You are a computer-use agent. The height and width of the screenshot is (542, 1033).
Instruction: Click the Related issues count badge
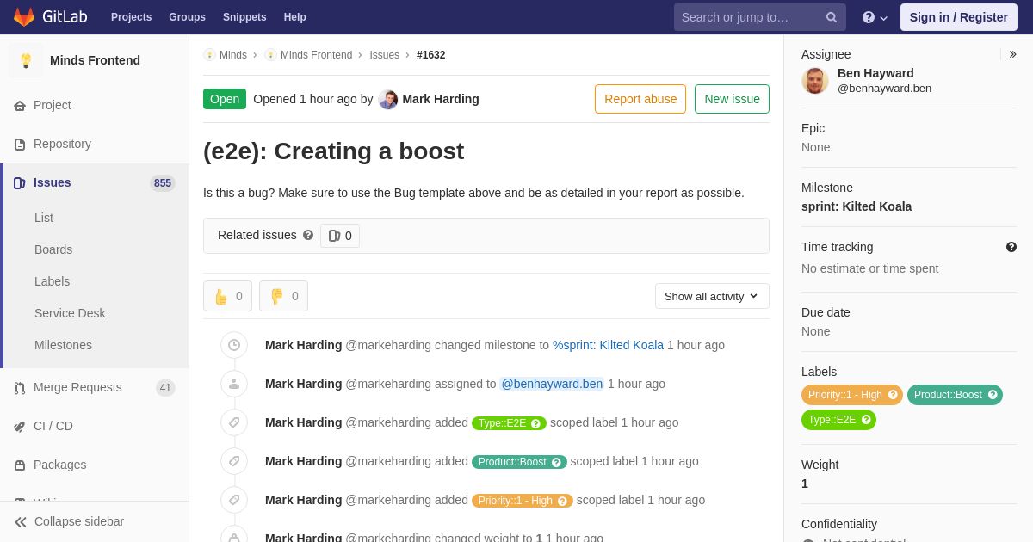340,236
